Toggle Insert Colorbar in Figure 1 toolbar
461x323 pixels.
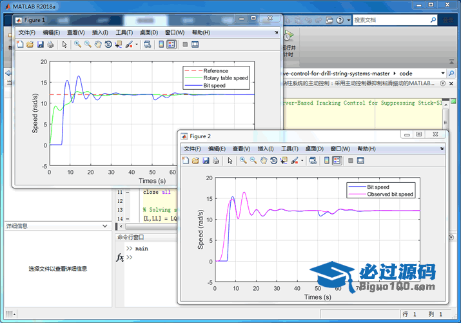point(161,45)
